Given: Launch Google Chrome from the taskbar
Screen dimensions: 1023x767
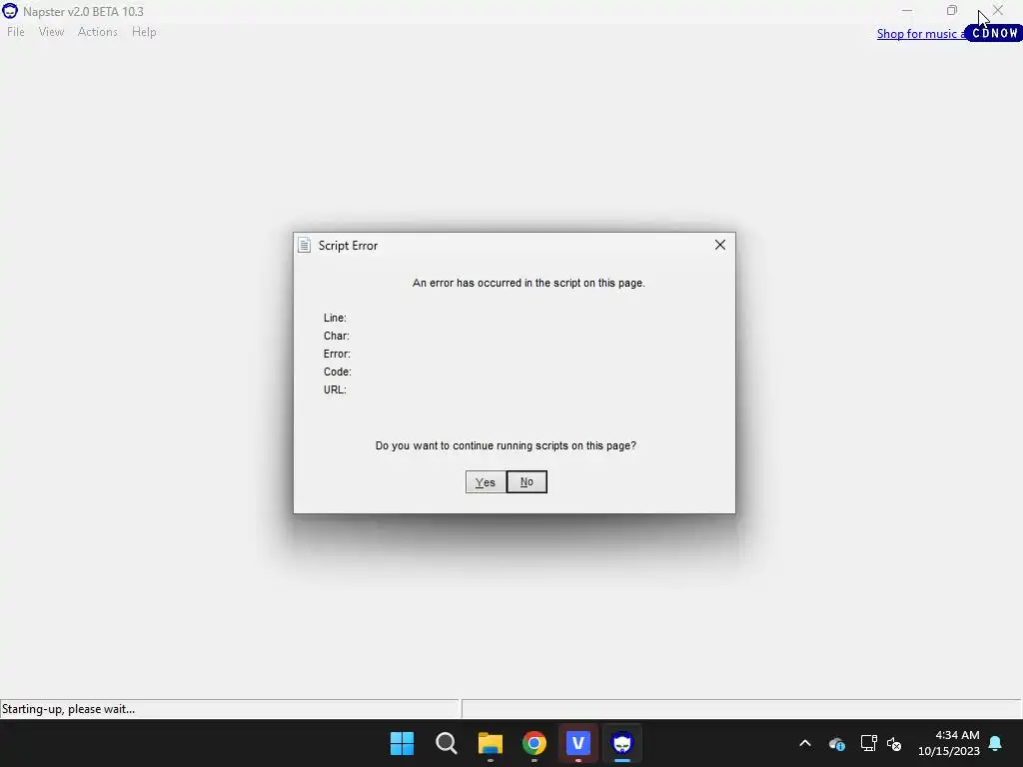Looking at the screenshot, I should [534, 743].
